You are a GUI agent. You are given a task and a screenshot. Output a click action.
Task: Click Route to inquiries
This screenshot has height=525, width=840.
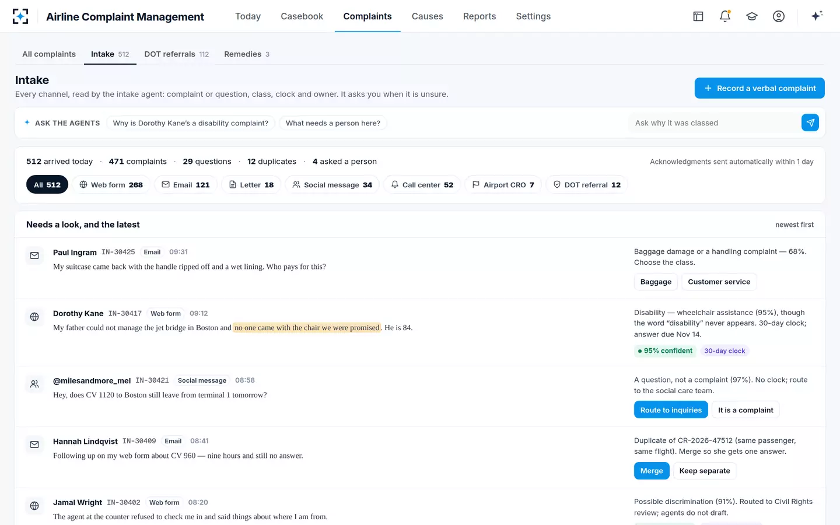[671, 410]
